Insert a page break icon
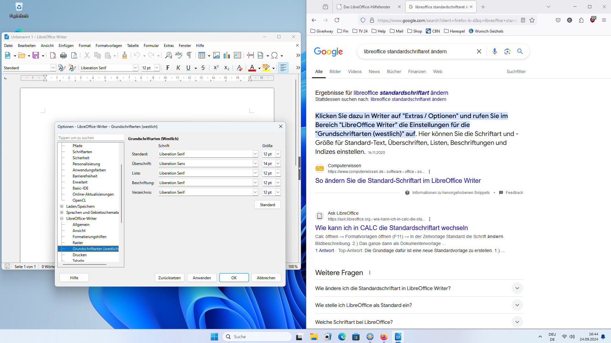The height and width of the screenshot is (343, 611). coord(251,56)
